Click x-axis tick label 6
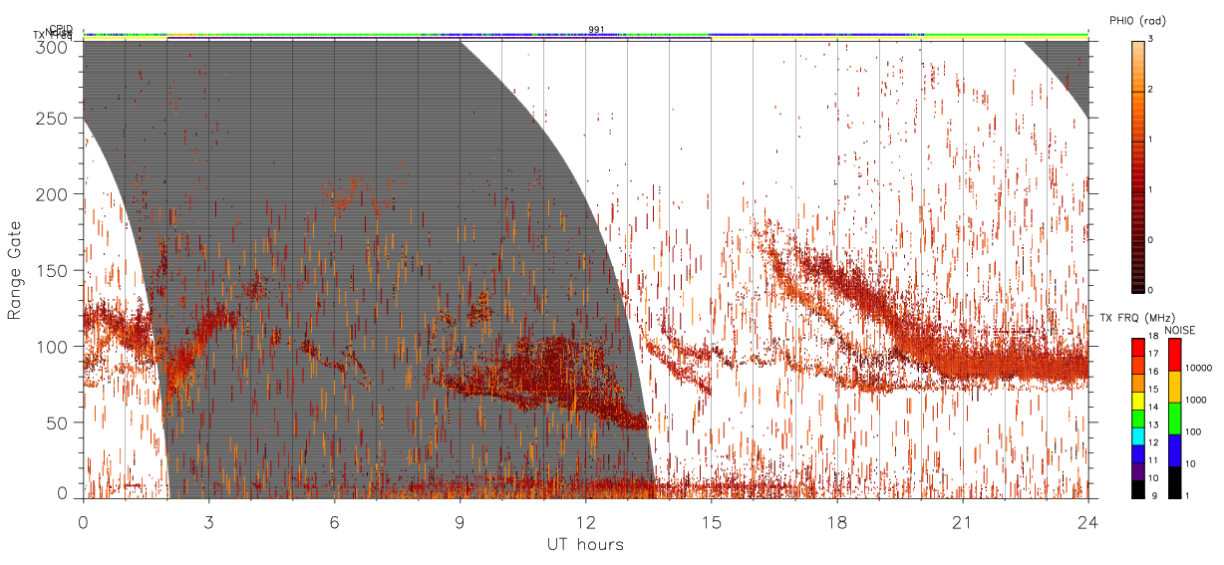The height and width of the screenshot is (565, 1224). [335, 521]
